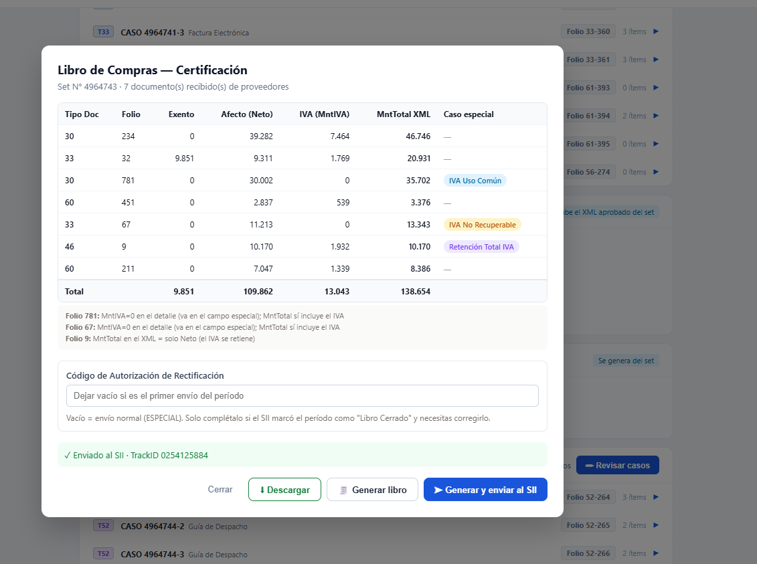The height and width of the screenshot is (564, 757).
Task: Click the Retención Total IVA badge
Action: pos(481,246)
